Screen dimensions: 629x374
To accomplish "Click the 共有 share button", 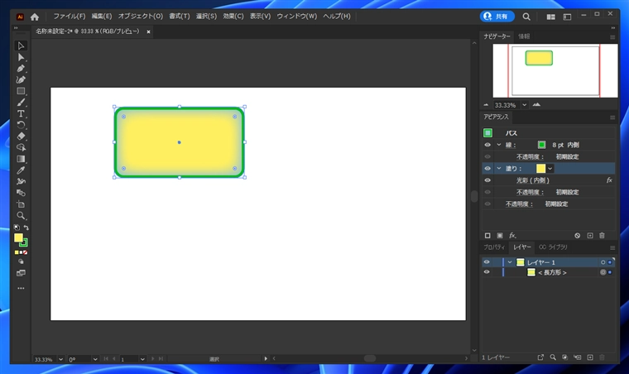I will [x=497, y=17].
